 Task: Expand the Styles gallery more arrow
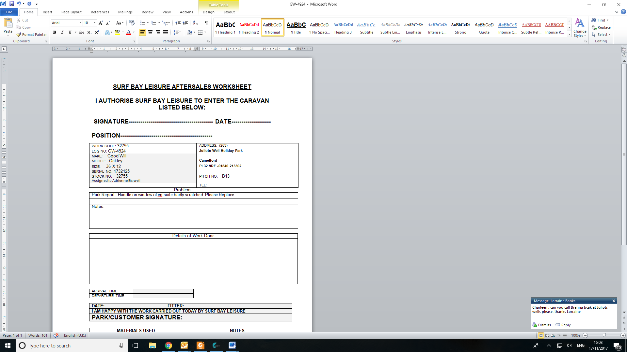[x=570, y=34]
